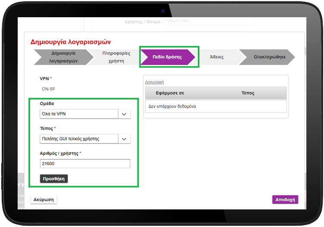Open the Ομάδα dropdown arrow
This screenshot has width=324, height=227.
124,114
